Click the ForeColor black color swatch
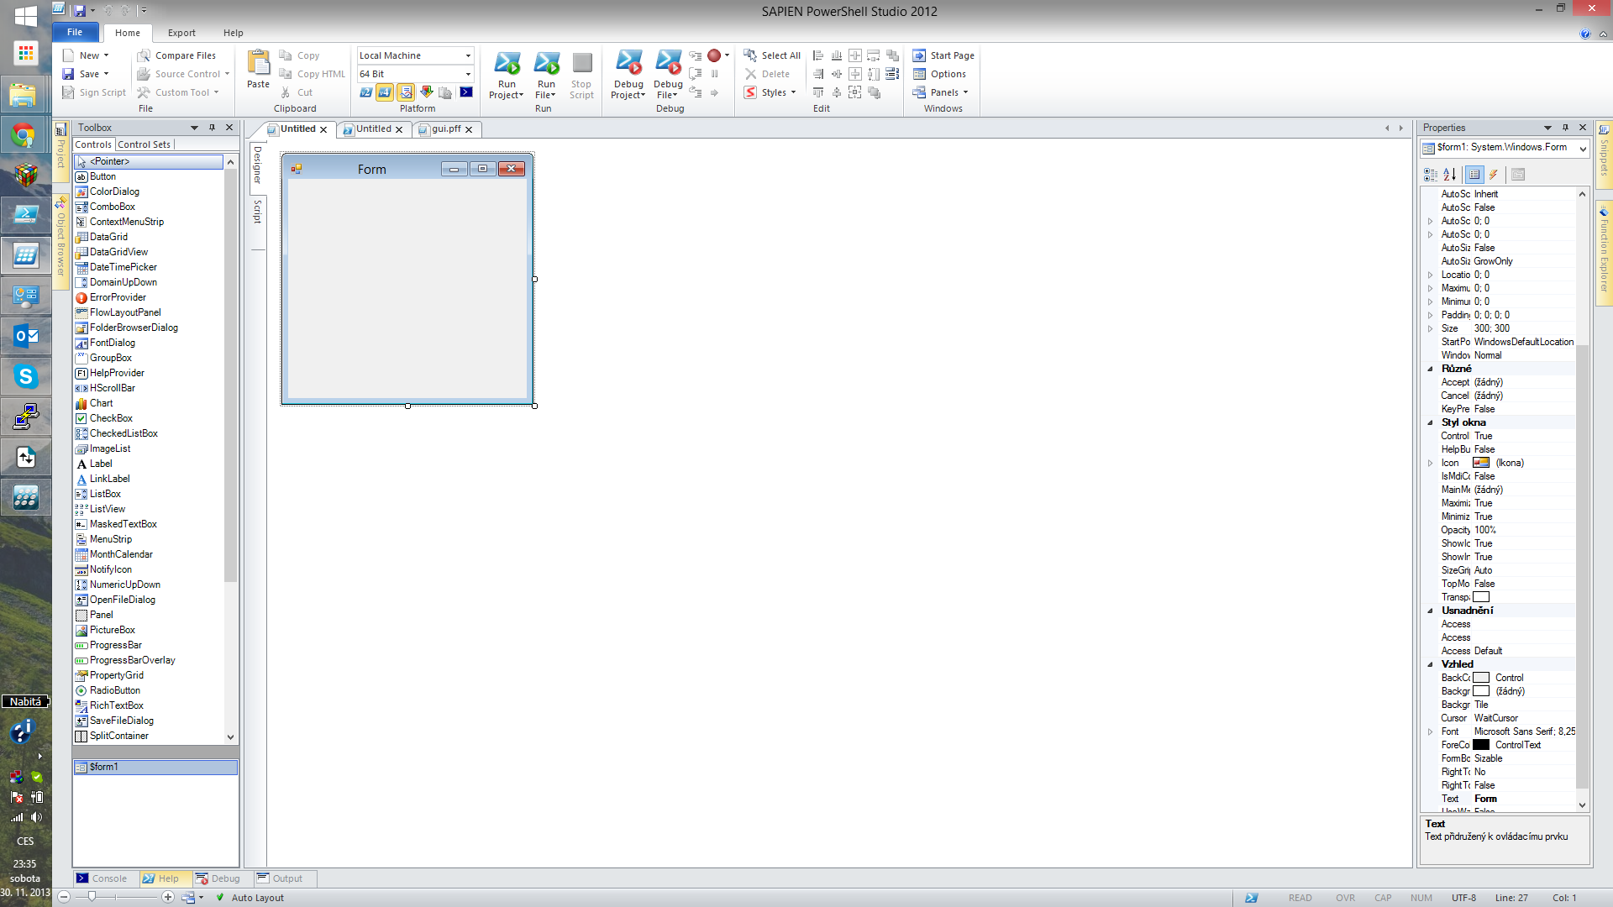This screenshot has width=1613, height=907. click(x=1481, y=745)
